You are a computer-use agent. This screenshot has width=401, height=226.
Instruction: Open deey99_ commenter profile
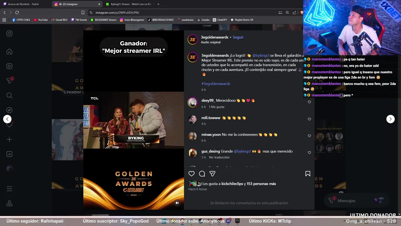[x=208, y=100]
